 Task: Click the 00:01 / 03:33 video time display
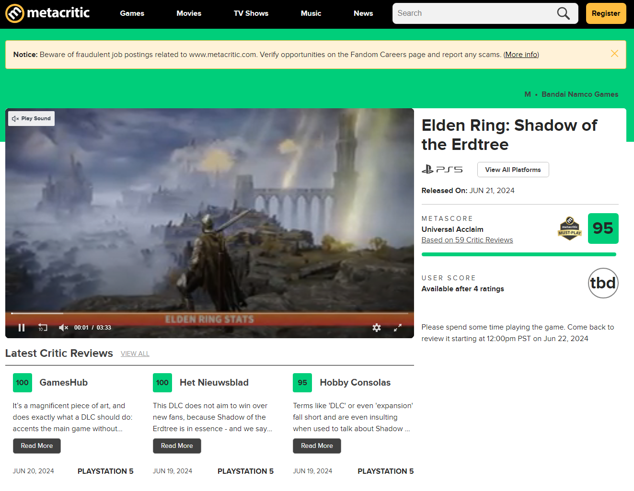click(x=92, y=328)
